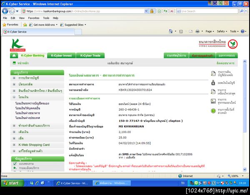Click the Internet Explorer quick launch icon

pyautogui.click(x=37, y=183)
